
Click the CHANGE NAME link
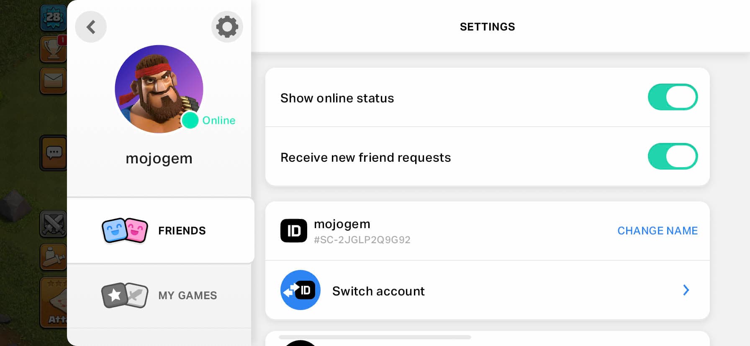coord(657,231)
